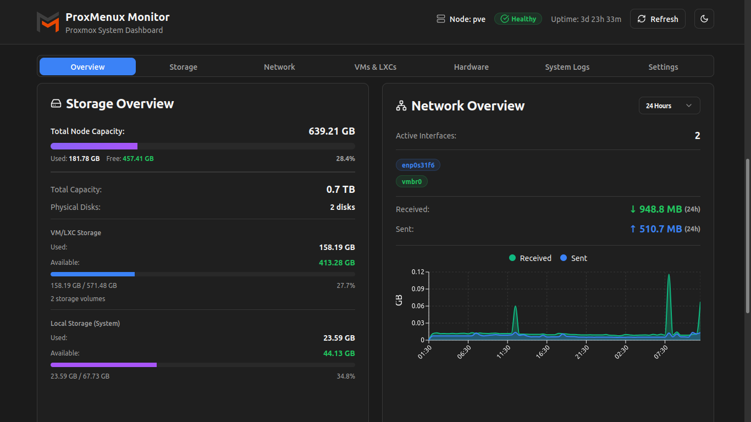This screenshot has height=422, width=751.
Task: Go to the VMs & LXCs tab
Action: 375,67
